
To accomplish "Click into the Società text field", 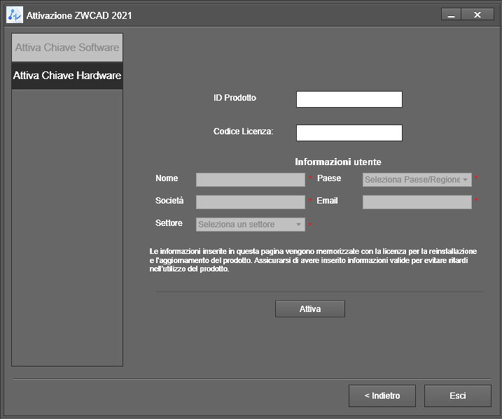I will coord(251,202).
